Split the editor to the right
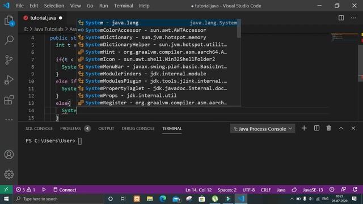 click(341, 18)
